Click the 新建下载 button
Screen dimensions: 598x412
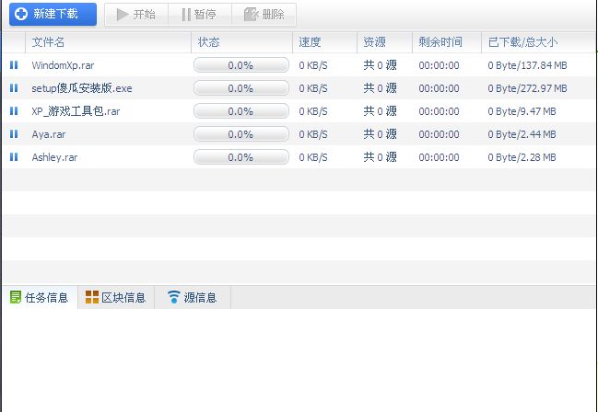point(53,15)
